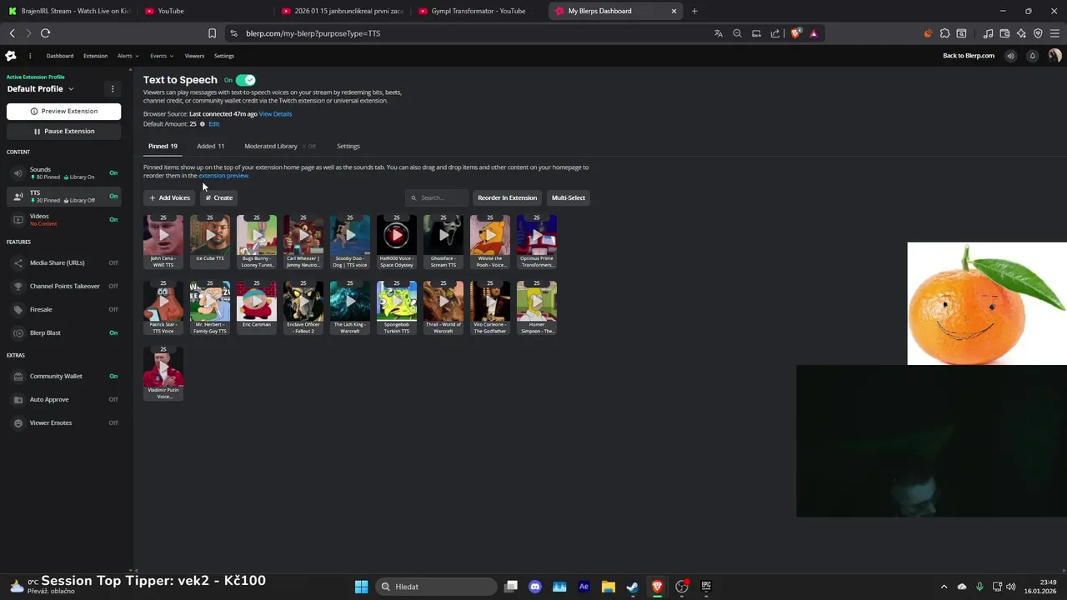
Task: Open the Viewers menu item
Action: (x=194, y=56)
